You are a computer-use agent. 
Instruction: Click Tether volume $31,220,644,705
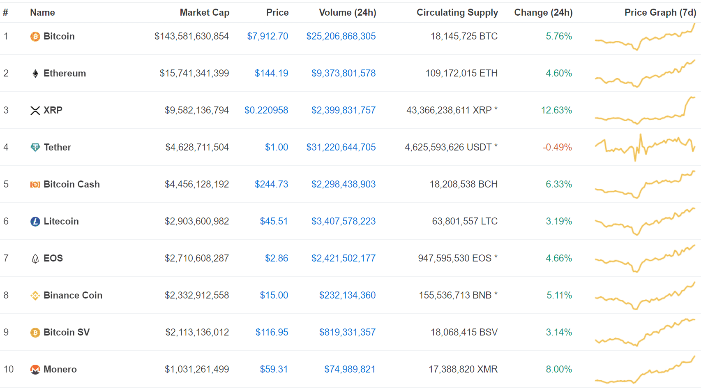[x=341, y=147]
